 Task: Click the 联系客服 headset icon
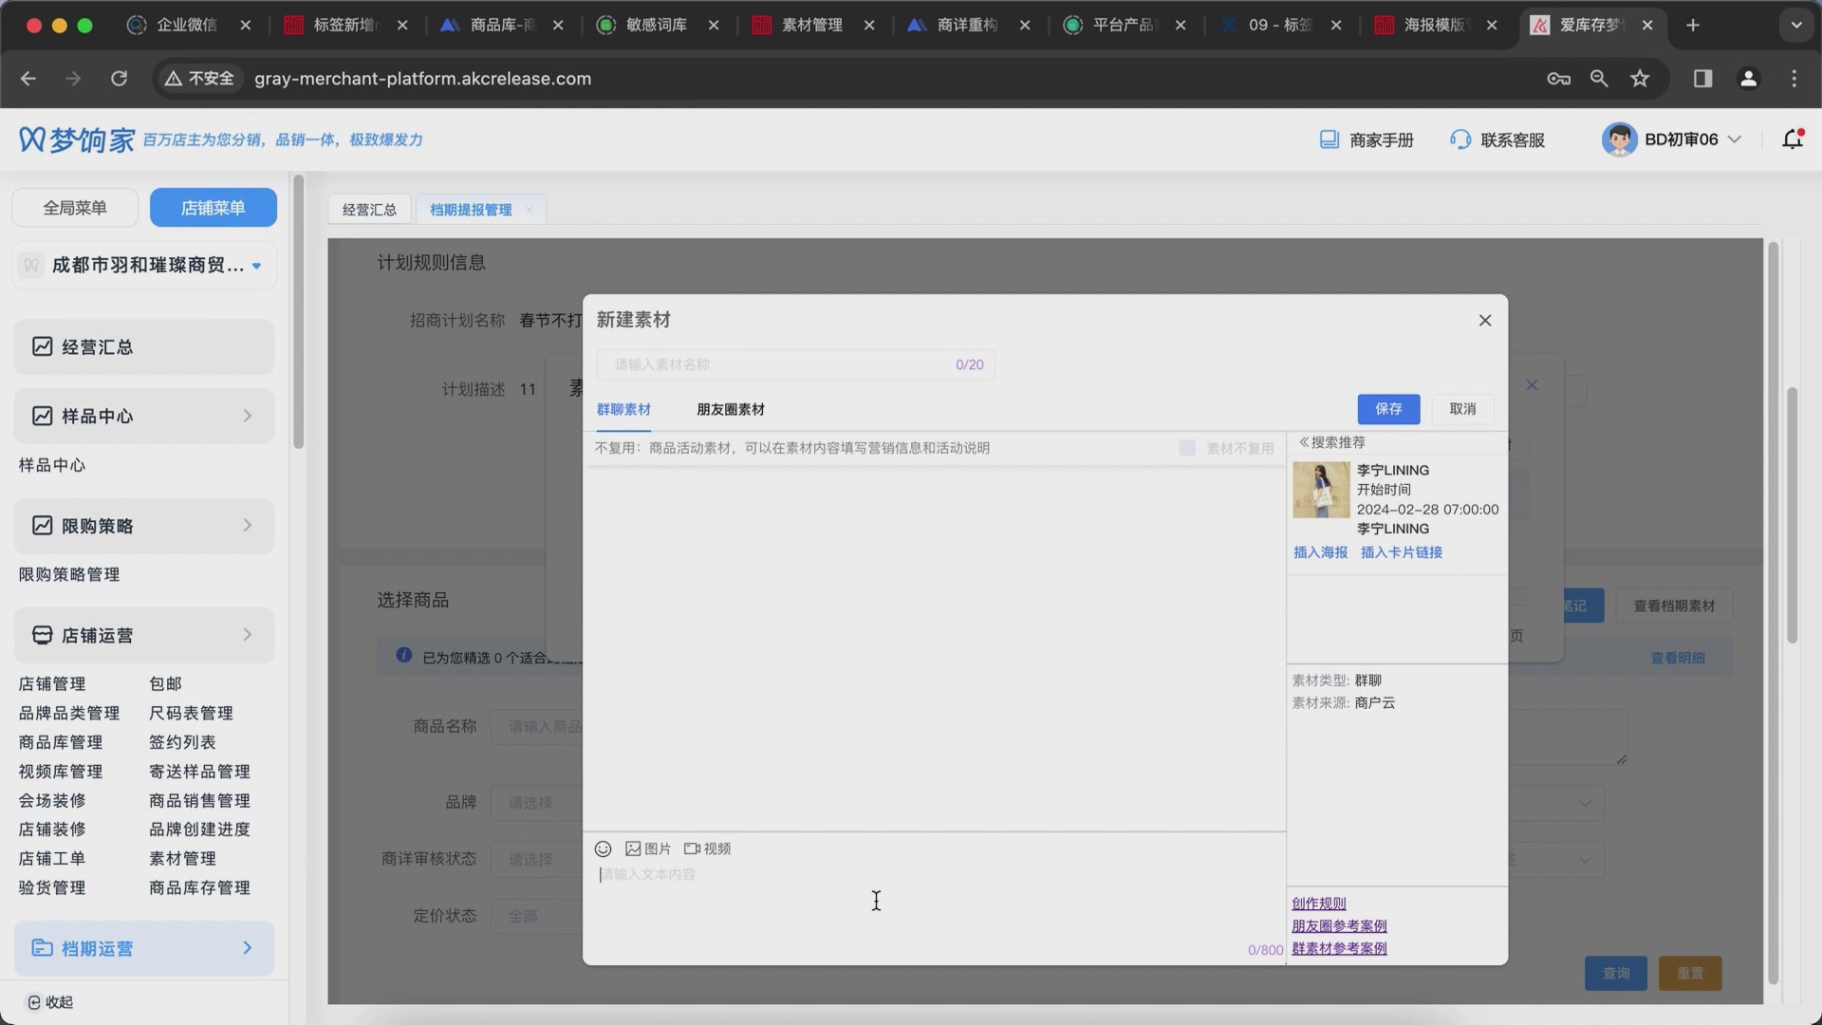[1459, 140]
